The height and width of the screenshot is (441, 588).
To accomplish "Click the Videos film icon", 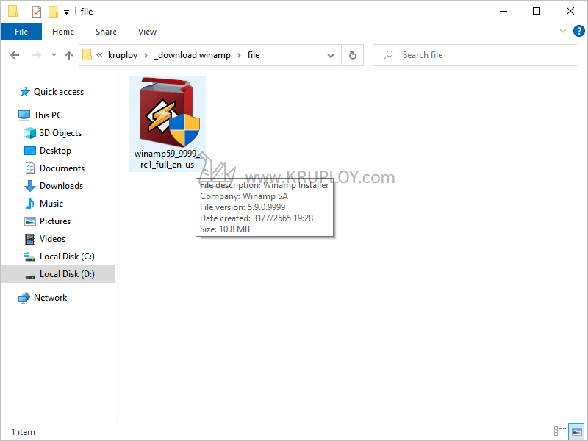I will (30, 239).
